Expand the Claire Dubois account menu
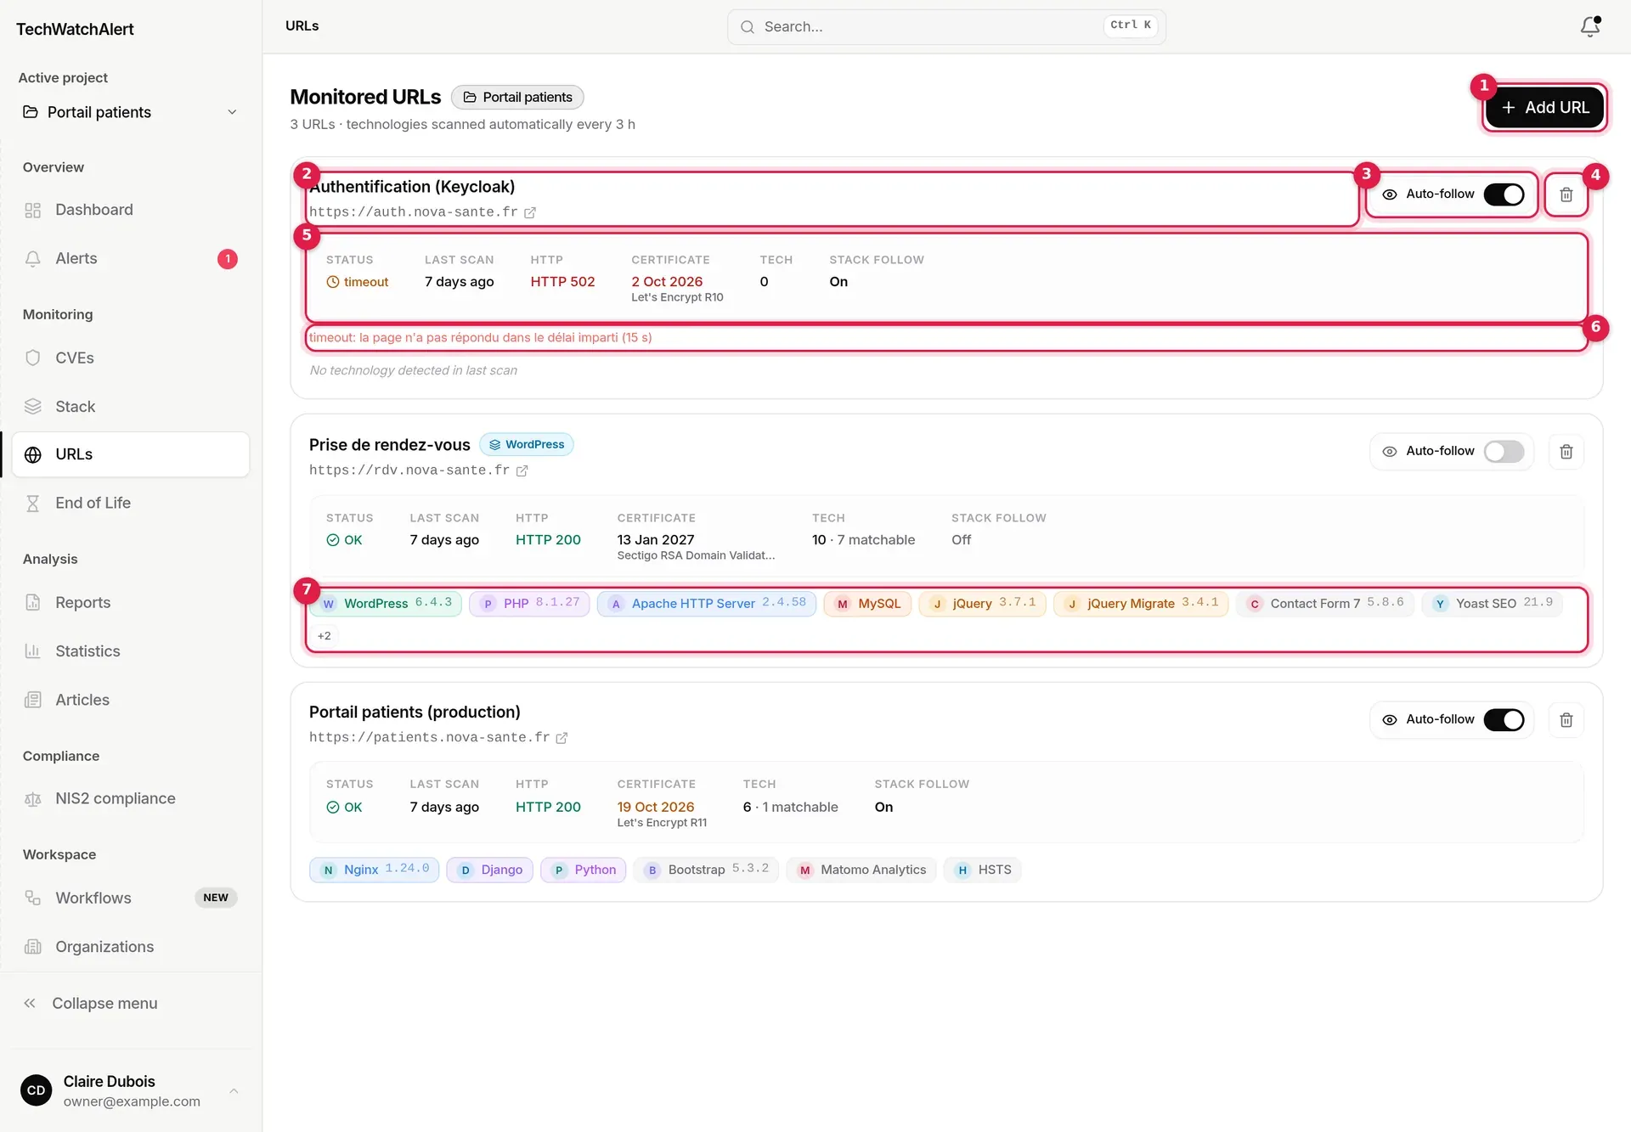Image resolution: width=1631 pixels, height=1132 pixels. 130,1090
